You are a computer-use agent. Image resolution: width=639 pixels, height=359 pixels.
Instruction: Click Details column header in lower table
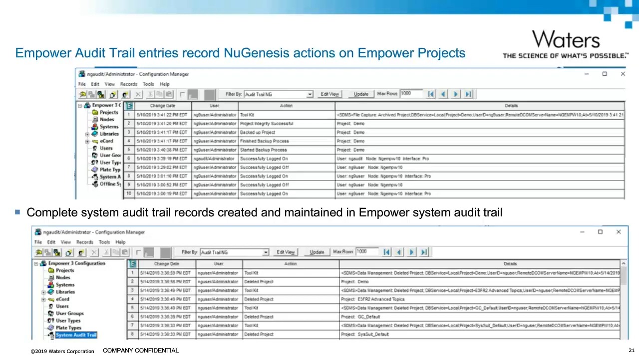coord(480,264)
